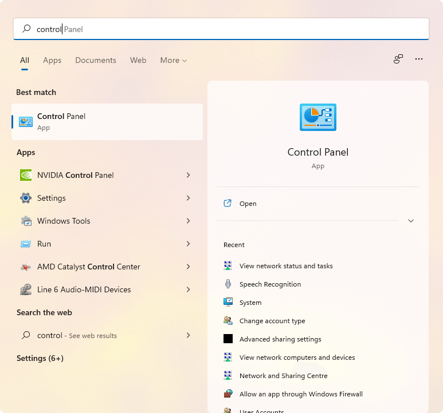This screenshot has height=413, width=443.
Task: Open Network and Sharing Centre recent item
Action: tap(283, 376)
